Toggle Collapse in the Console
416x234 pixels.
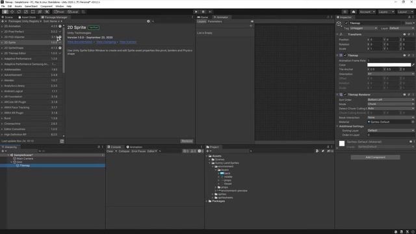pyautogui.click(x=124, y=151)
